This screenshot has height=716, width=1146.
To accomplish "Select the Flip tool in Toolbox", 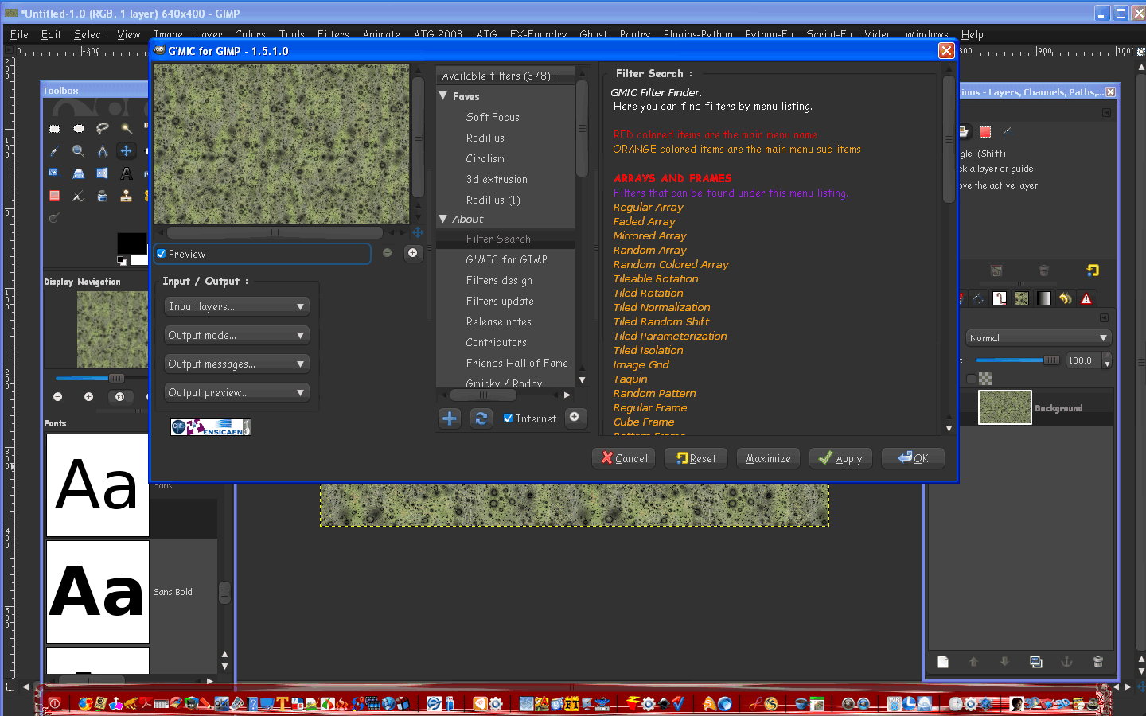I will coord(102,173).
